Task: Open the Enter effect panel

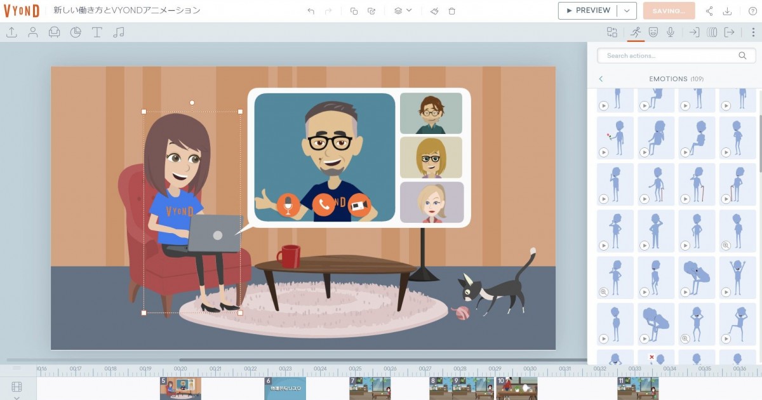Action: 695,32
